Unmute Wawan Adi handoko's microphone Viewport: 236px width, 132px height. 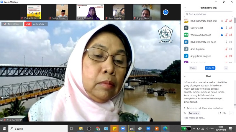point(226,35)
